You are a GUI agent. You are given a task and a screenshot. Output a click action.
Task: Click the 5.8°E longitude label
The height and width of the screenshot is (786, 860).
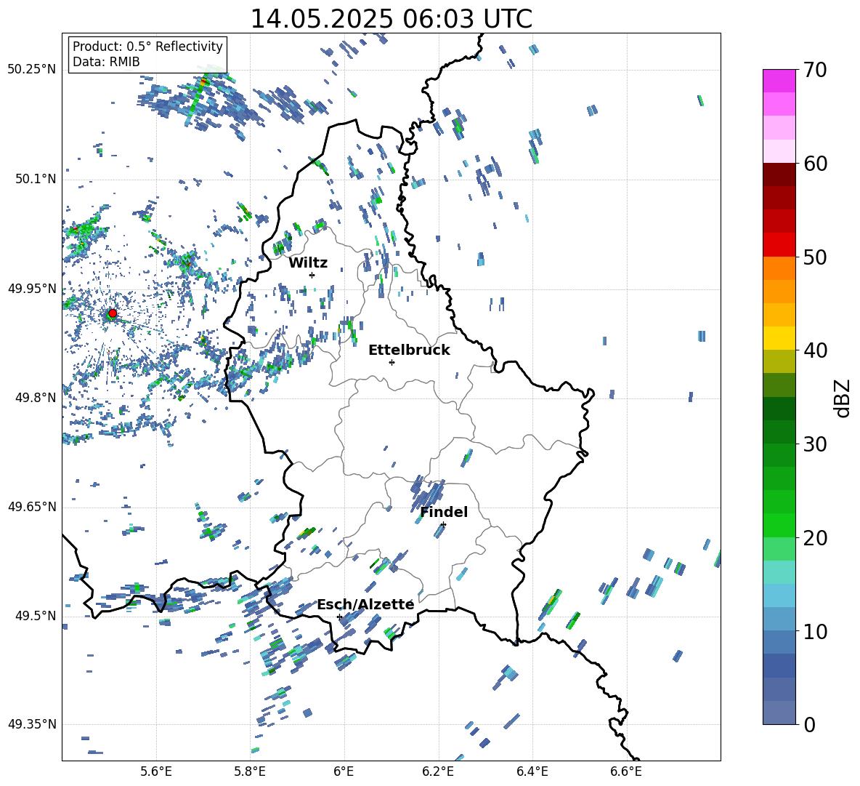click(250, 771)
